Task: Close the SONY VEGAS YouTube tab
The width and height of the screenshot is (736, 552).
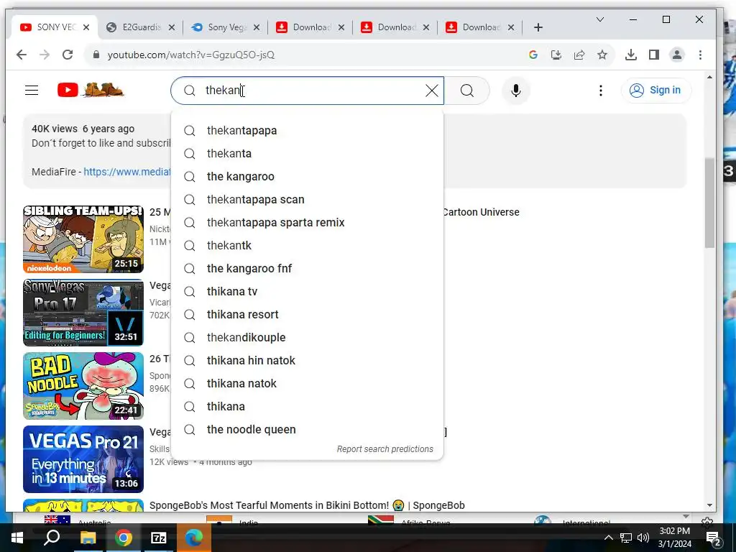Action: coord(86,27)
